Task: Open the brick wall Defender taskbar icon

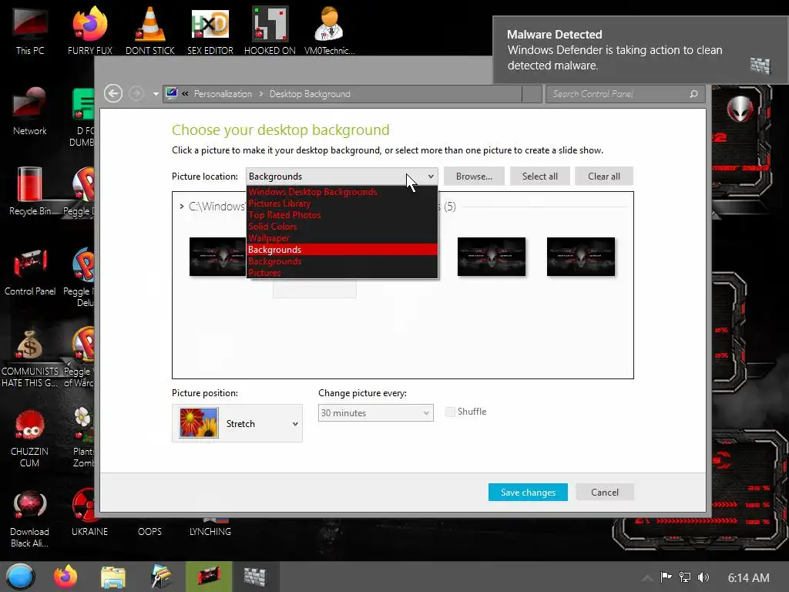Action: point(255,577)
